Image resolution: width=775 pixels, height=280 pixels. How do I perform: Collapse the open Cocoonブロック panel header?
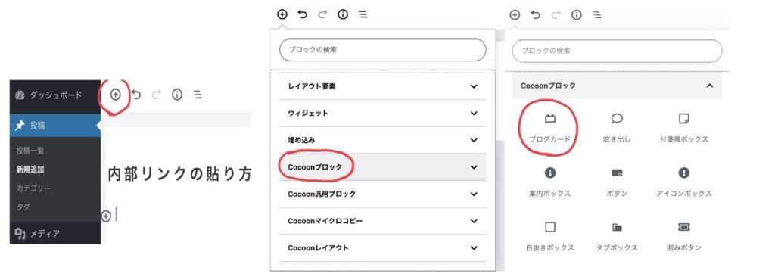coord(617,86)
